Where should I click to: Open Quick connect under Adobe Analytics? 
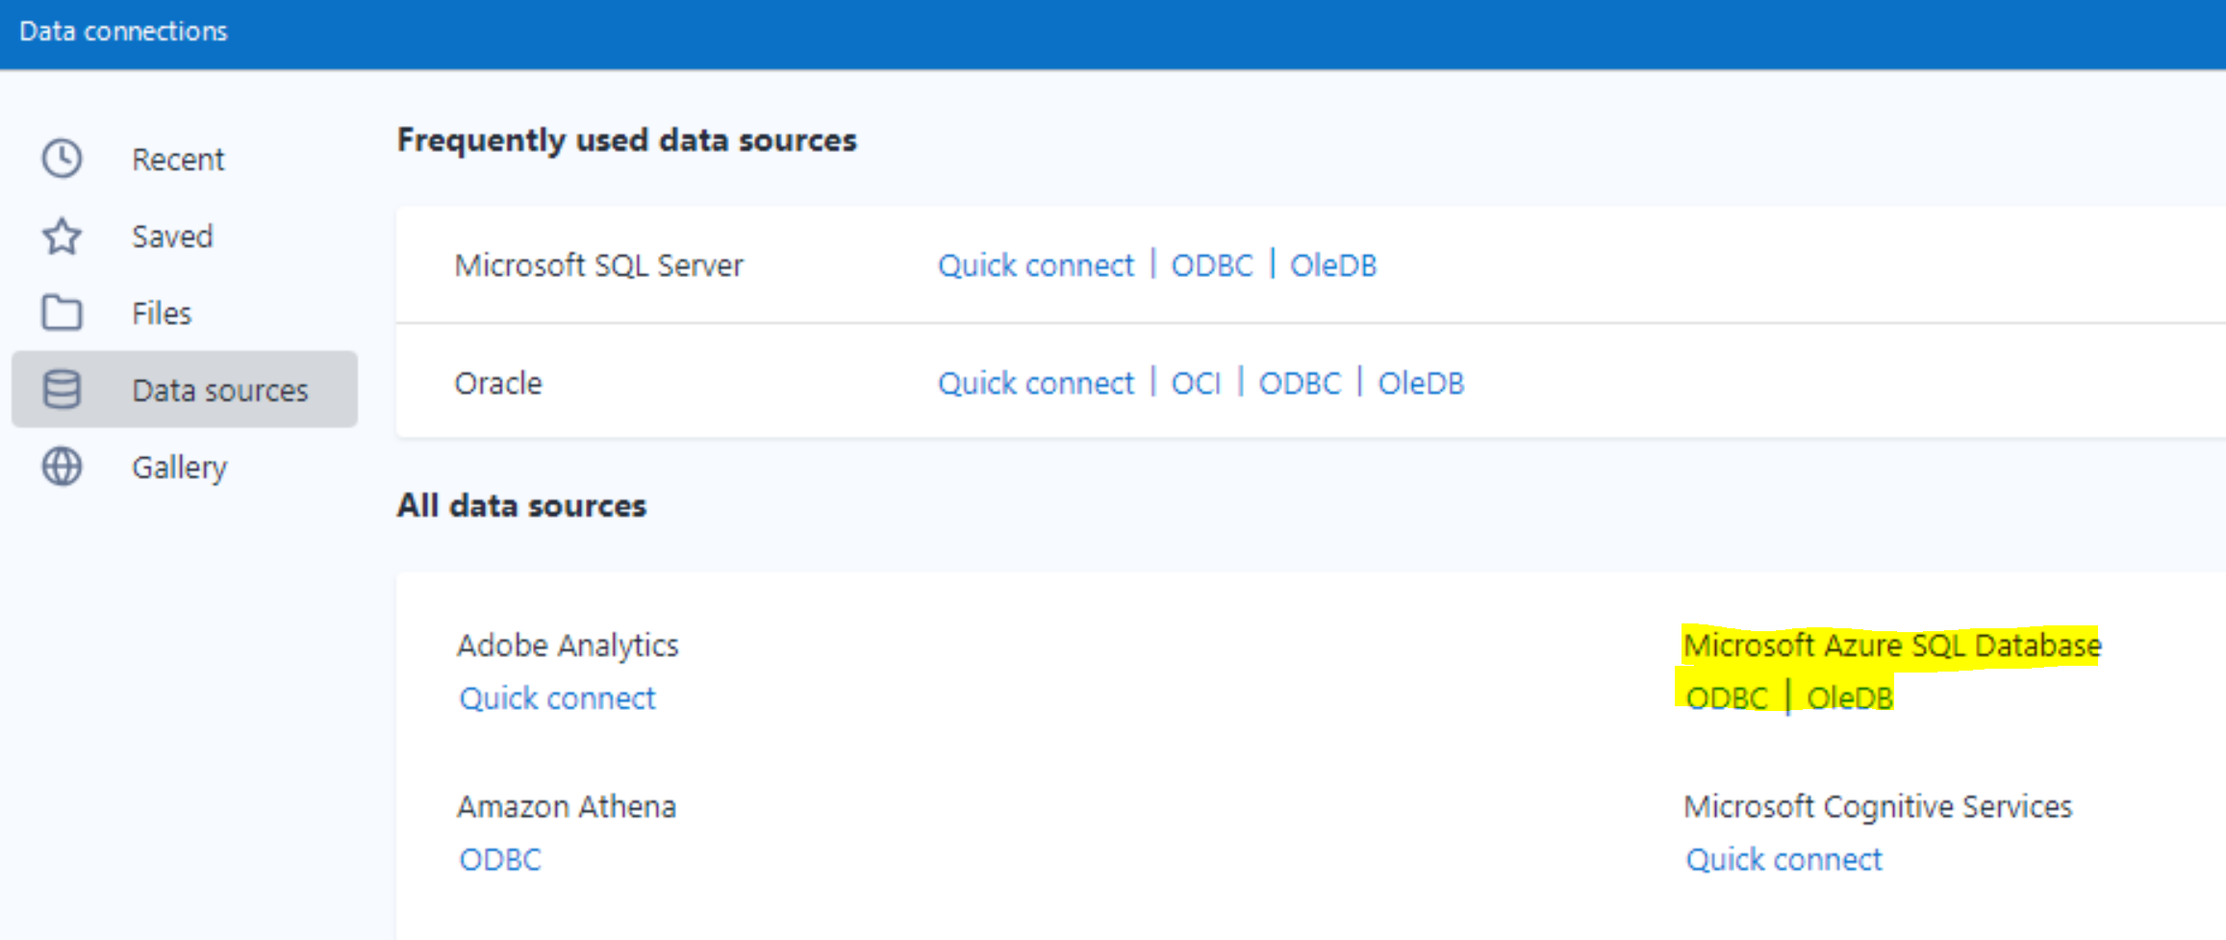pos(558,697)
